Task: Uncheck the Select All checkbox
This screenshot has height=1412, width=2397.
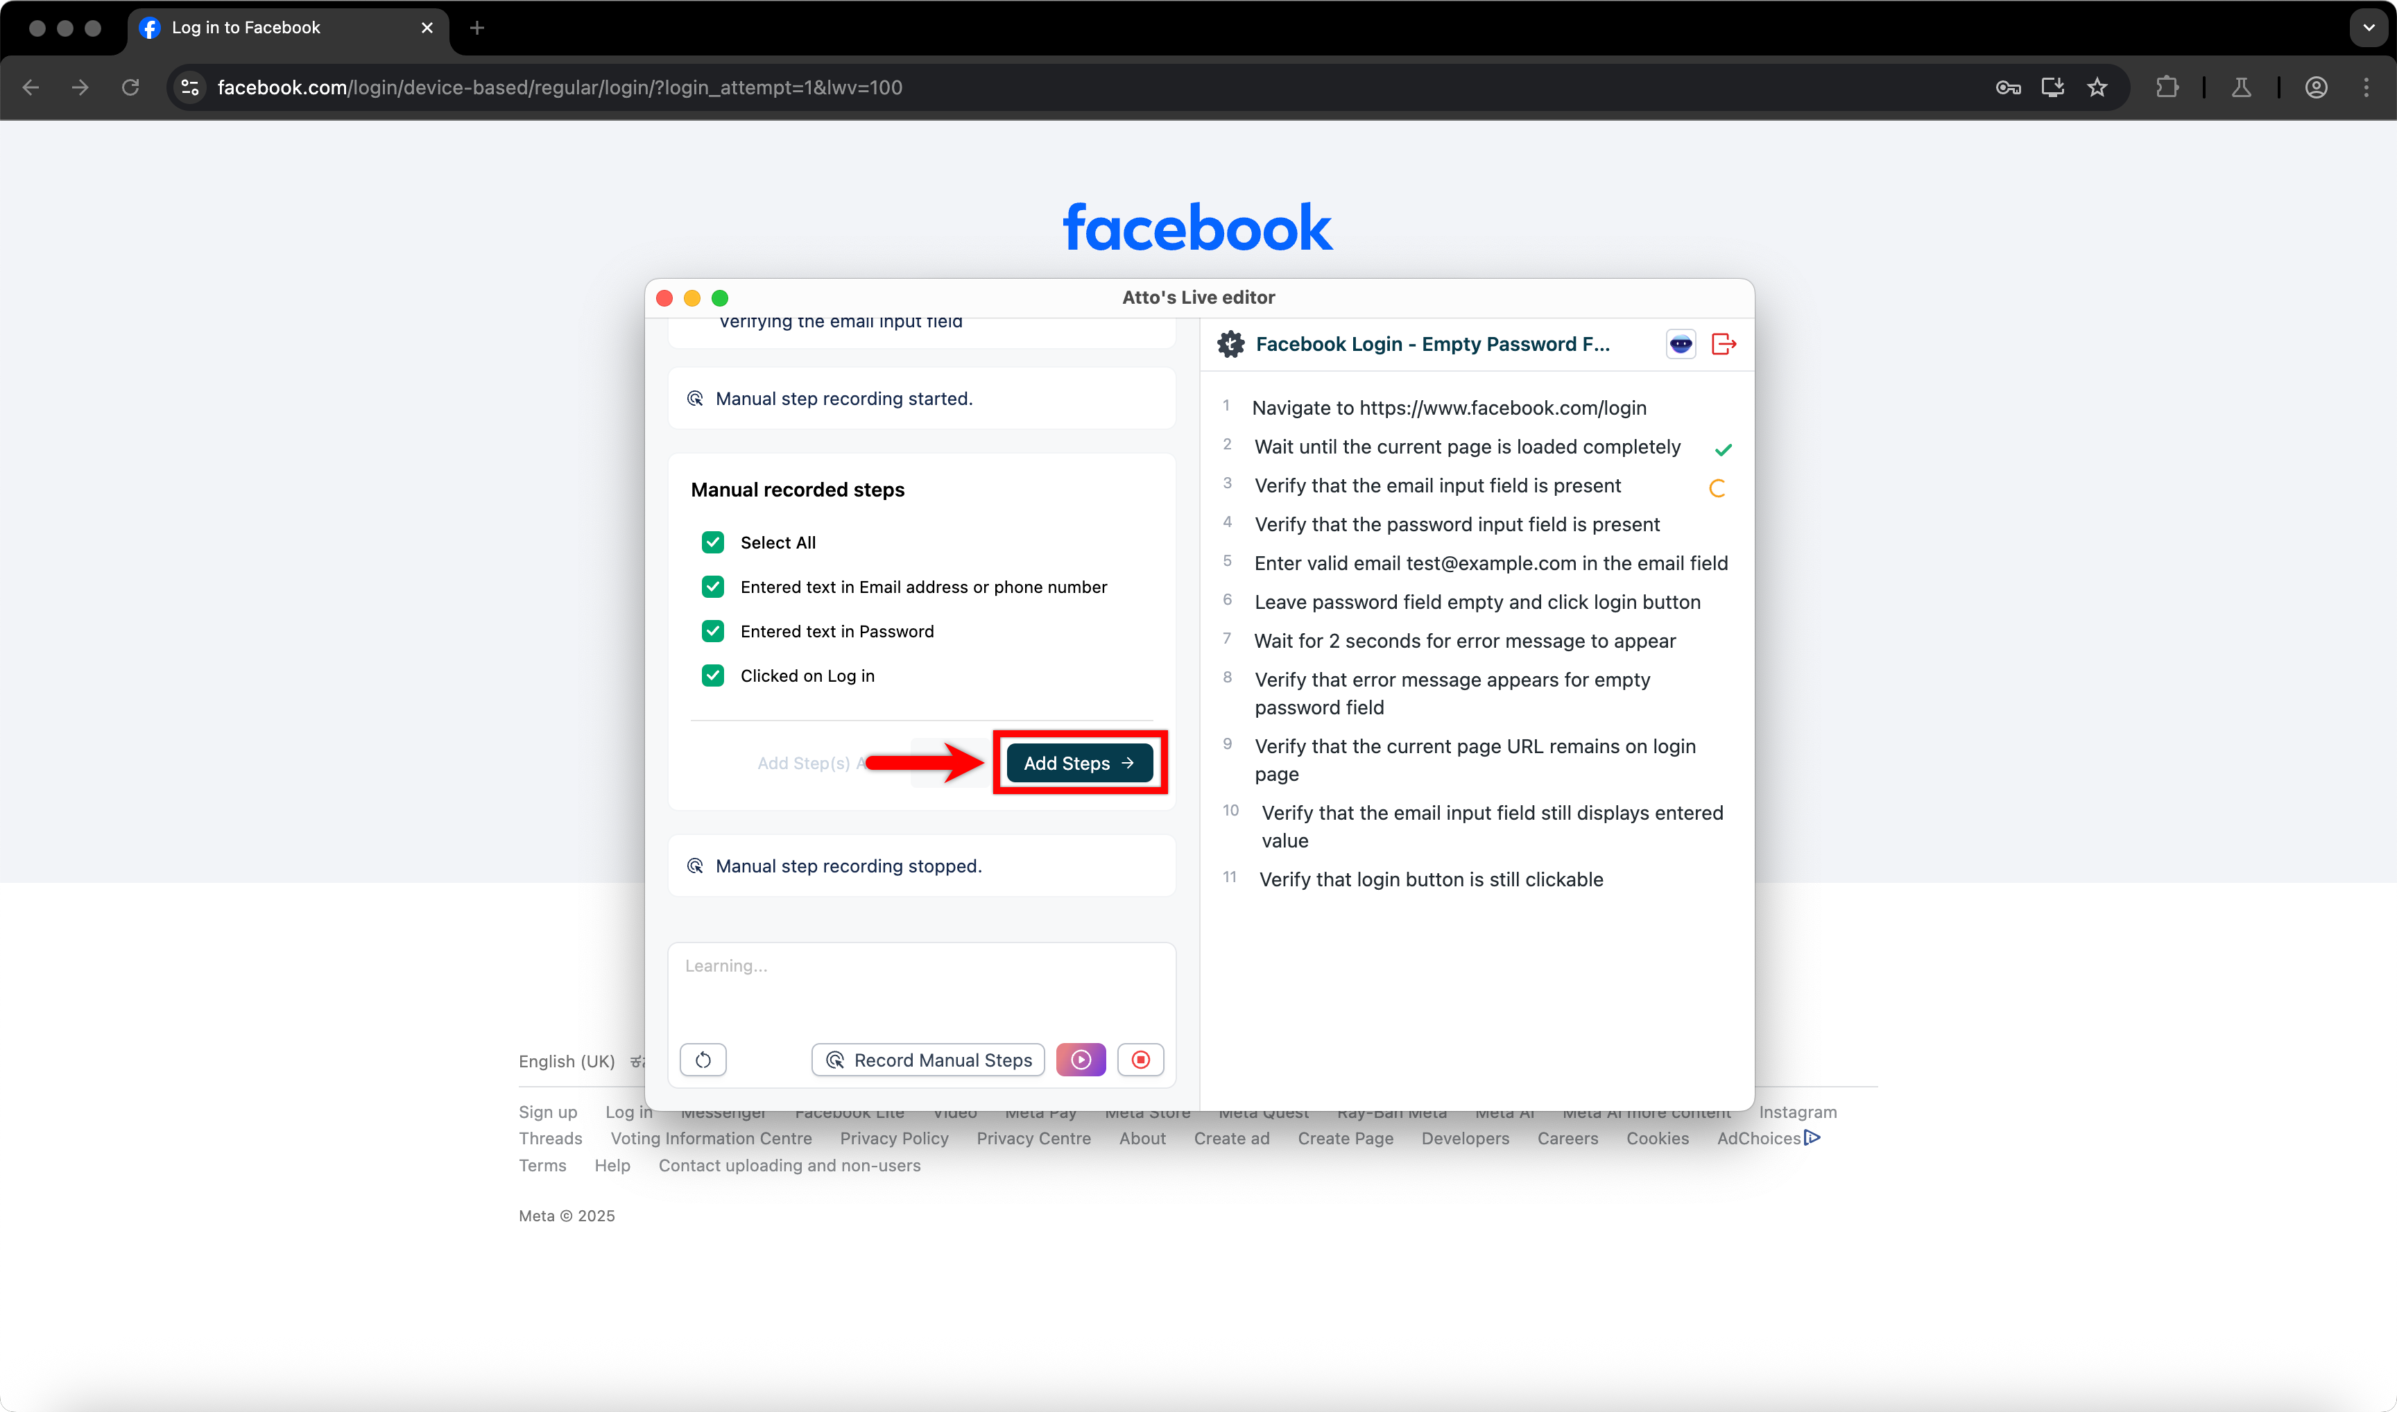Action: pos(713,542)
